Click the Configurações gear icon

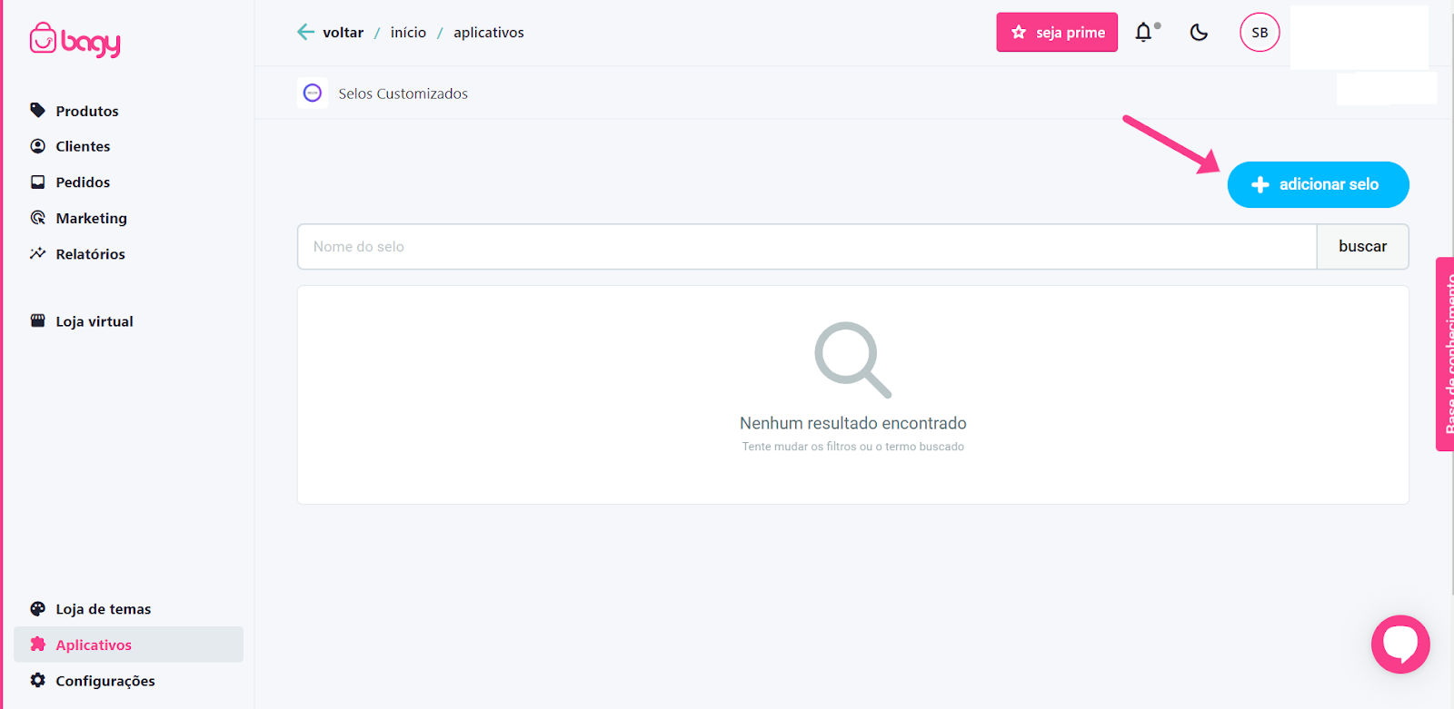click(37, 680)
